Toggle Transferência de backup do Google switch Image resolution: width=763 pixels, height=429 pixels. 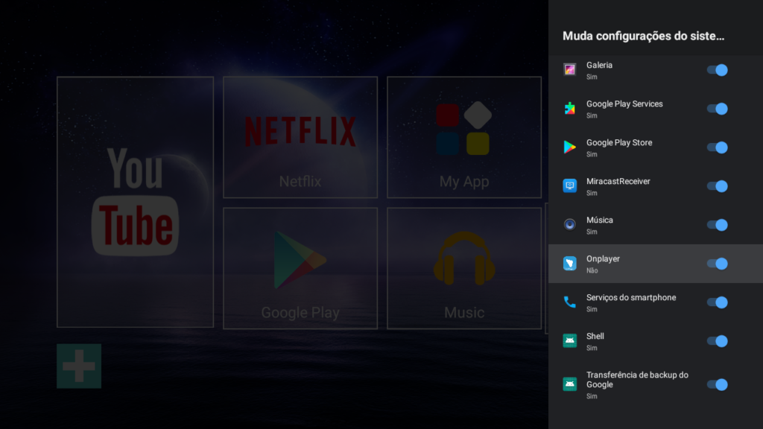tap(718, 384)
